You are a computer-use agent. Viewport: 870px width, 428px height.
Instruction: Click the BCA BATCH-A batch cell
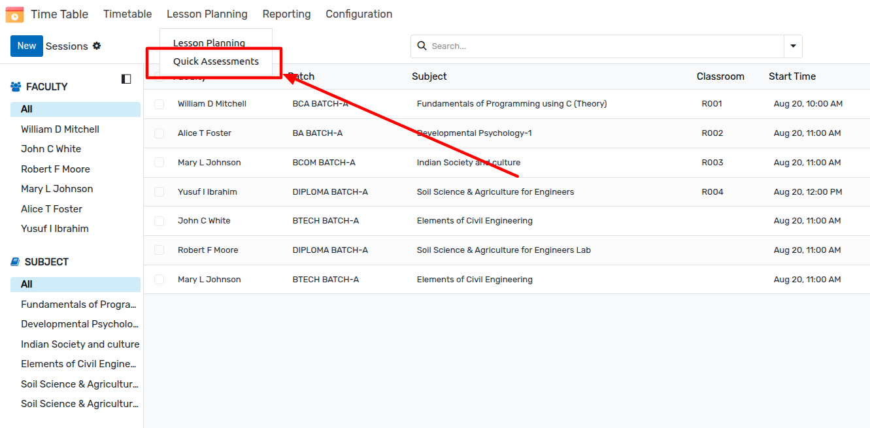pos(320,104)
